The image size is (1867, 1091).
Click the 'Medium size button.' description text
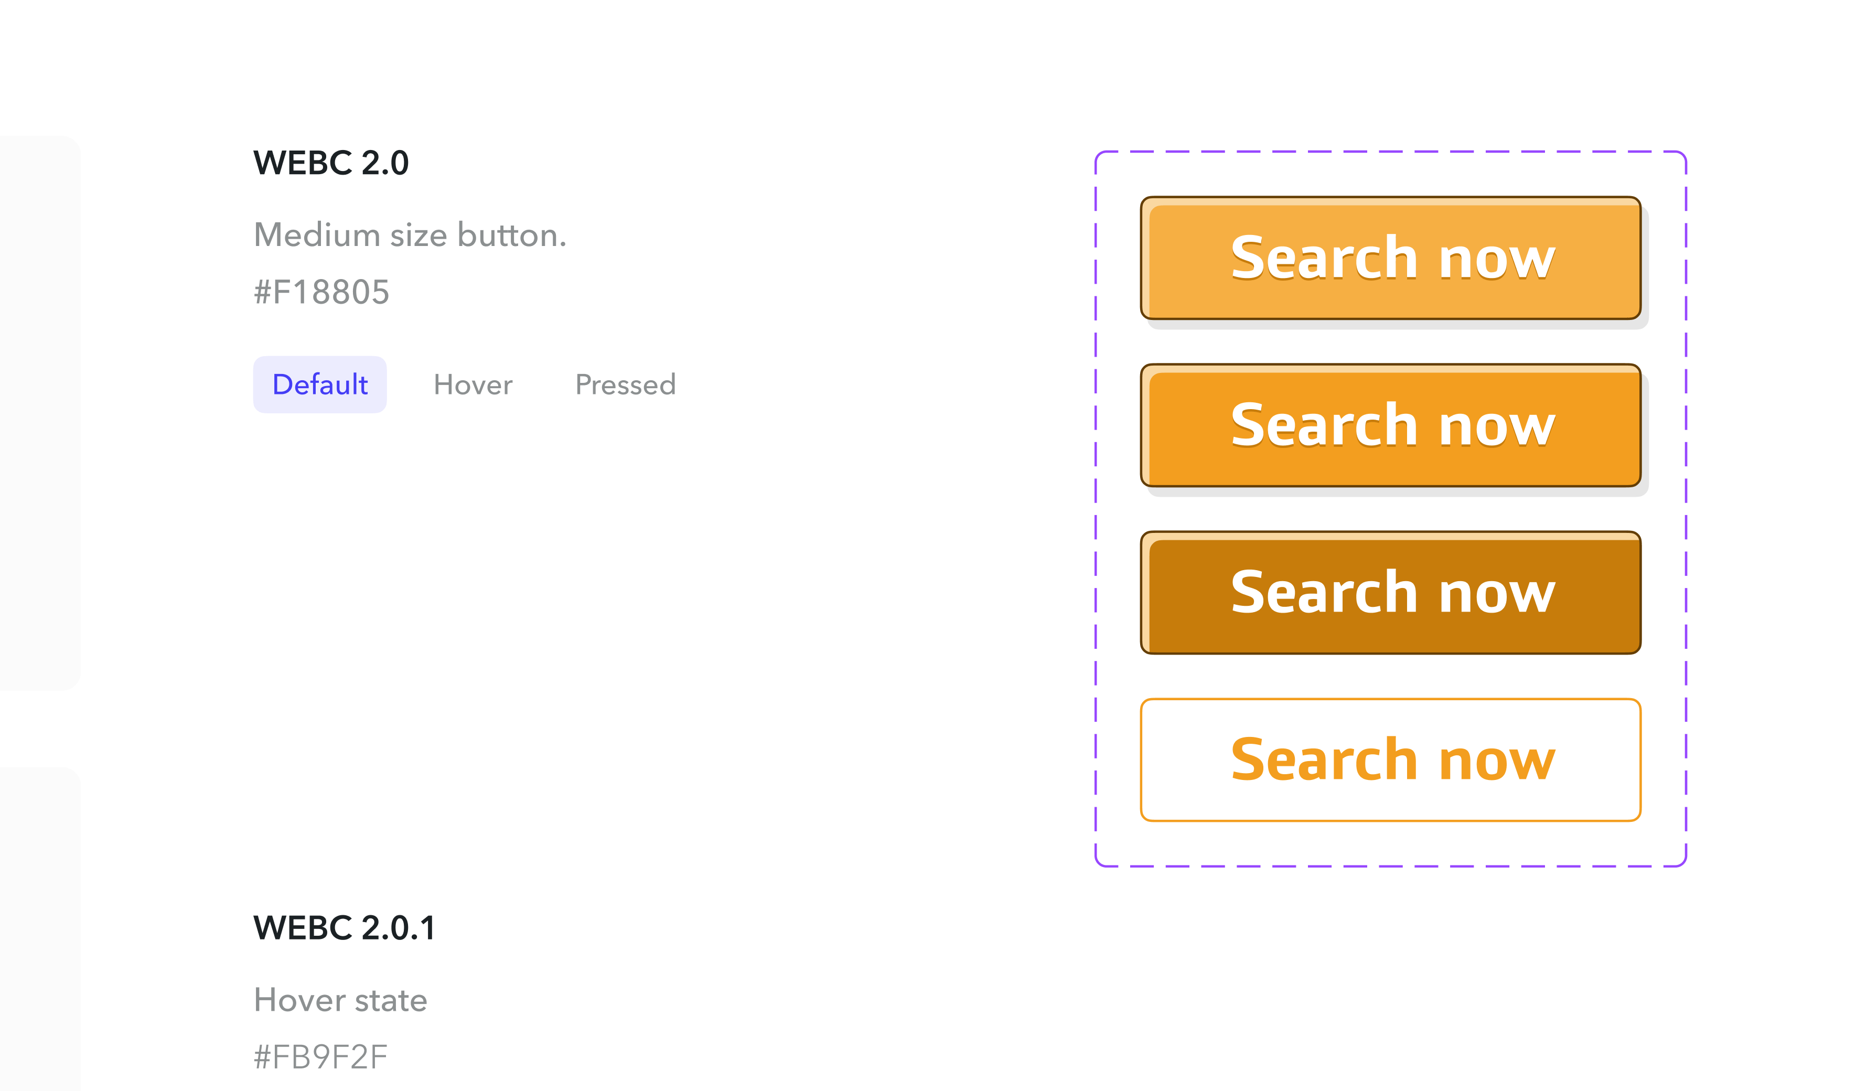tap(410, 235)
